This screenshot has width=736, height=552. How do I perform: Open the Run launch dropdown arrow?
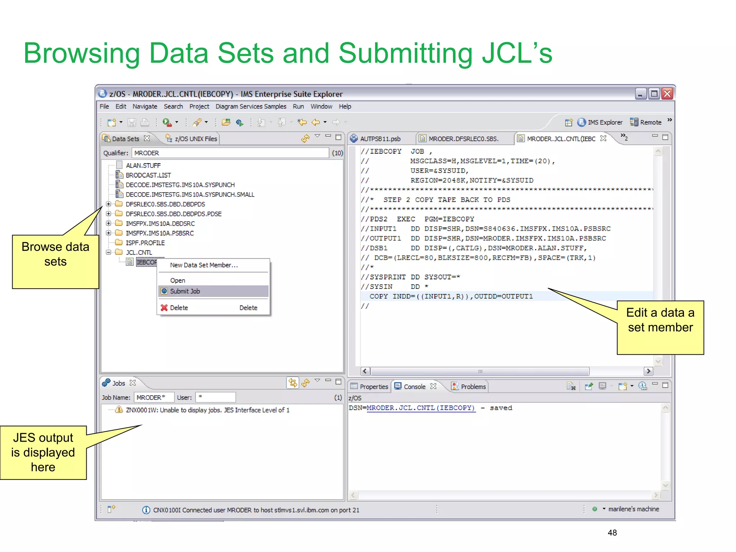point(176,122)
